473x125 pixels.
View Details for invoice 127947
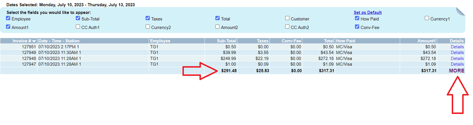pos(457,64)
